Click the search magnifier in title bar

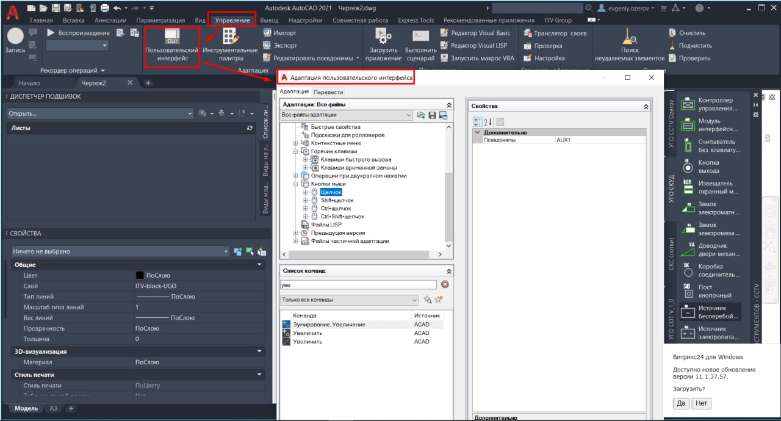pyautogui.click(x=588, y=8)
